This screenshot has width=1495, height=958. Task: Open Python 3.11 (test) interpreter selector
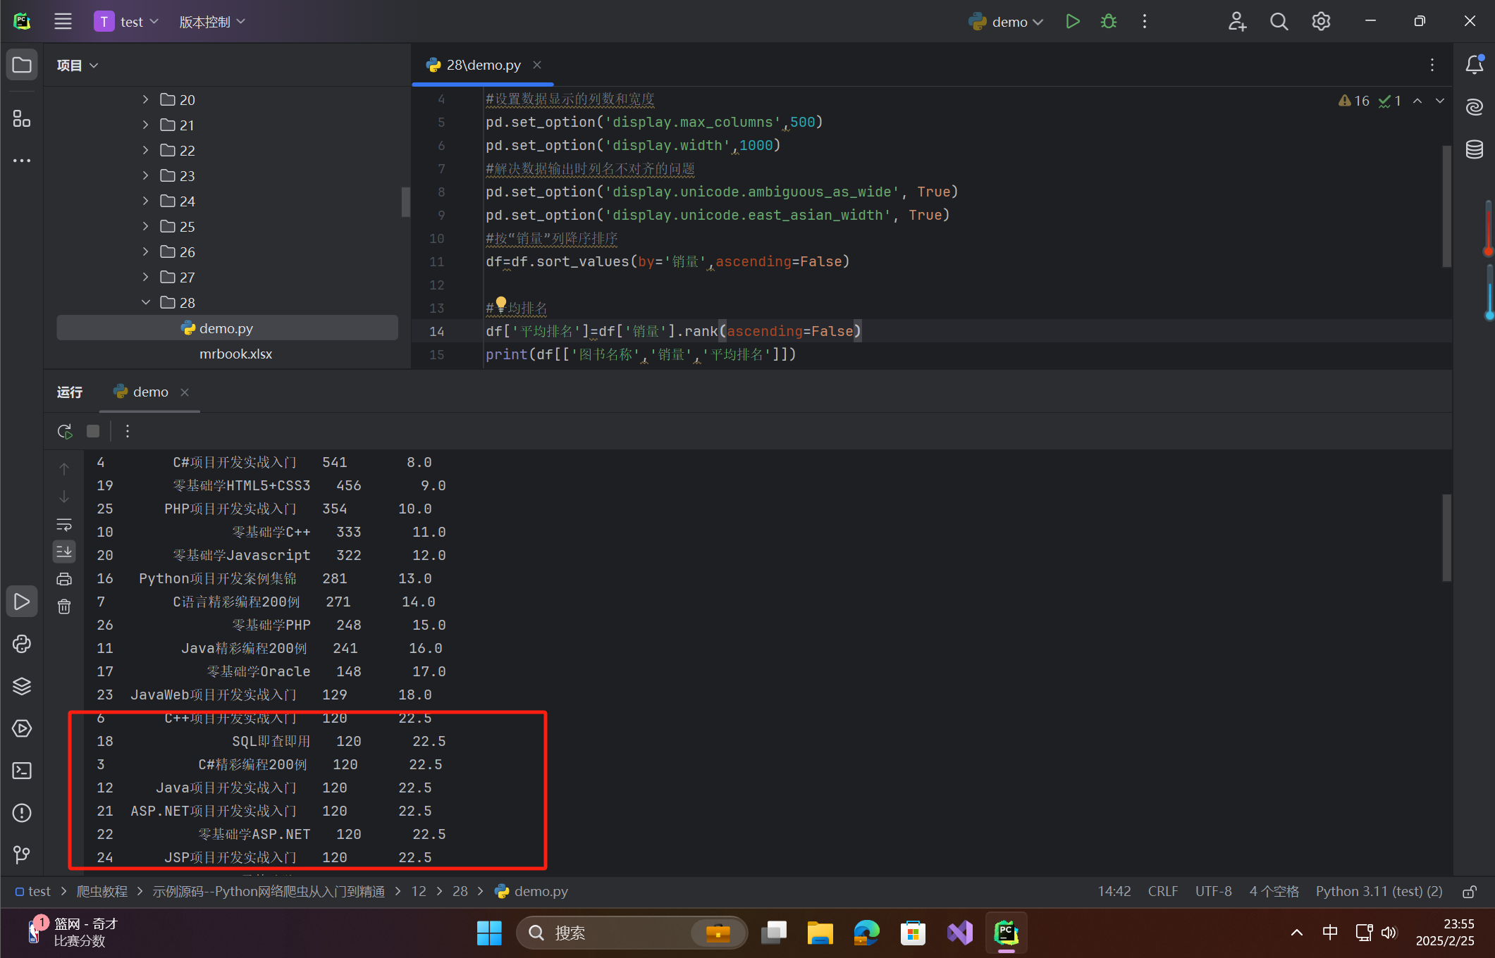tap(1379, 891)
